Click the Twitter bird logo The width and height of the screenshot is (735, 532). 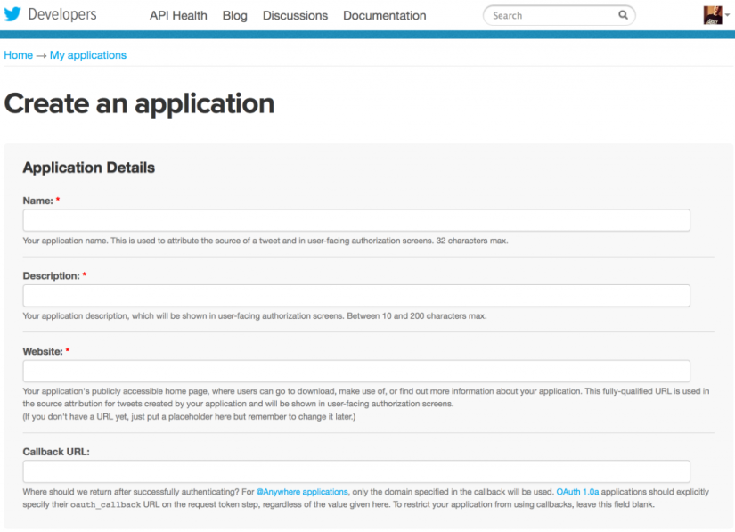(14, 13)
